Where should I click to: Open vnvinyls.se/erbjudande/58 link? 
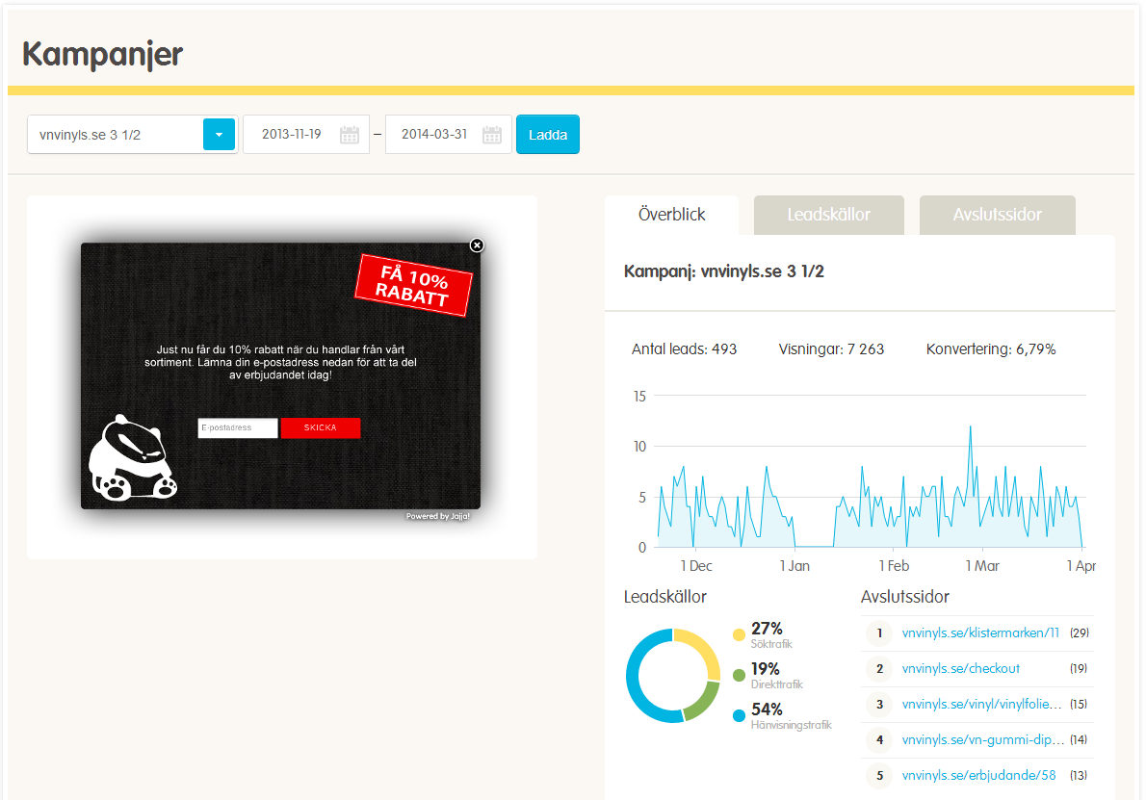(x=978, y=776)
